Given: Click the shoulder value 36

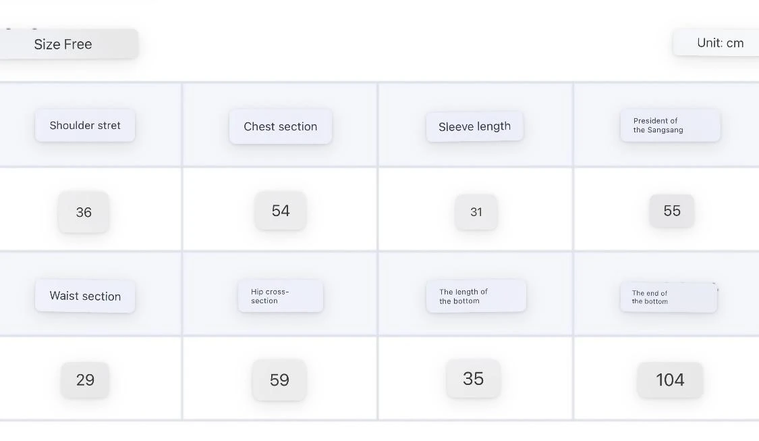Looking at the screenshot, I should tap(84, 212).
